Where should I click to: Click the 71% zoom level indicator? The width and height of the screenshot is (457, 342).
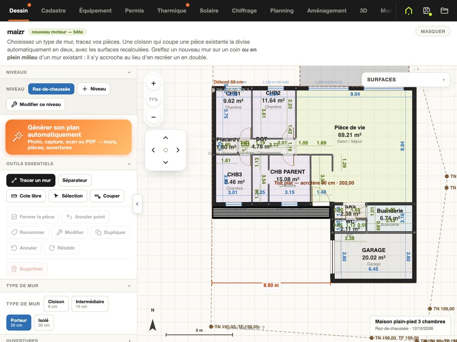(x=153, y=100)
